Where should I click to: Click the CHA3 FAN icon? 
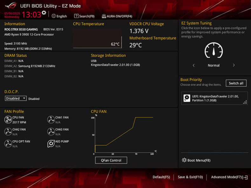click(x=51, y=132)
